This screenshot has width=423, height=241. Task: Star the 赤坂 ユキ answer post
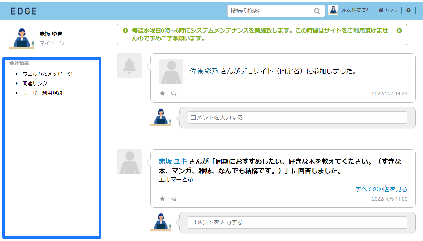pos(162,199)
